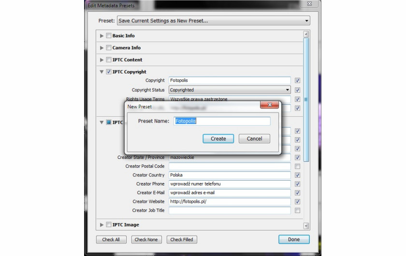Viewport: 406px width, 256px height.
Task: Uncheck the Rights Usage Terms checkbox
Action: pos(298,100)
